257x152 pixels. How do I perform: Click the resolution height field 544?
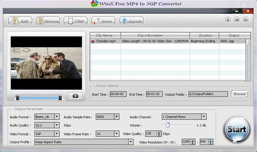tap(204, 142)
